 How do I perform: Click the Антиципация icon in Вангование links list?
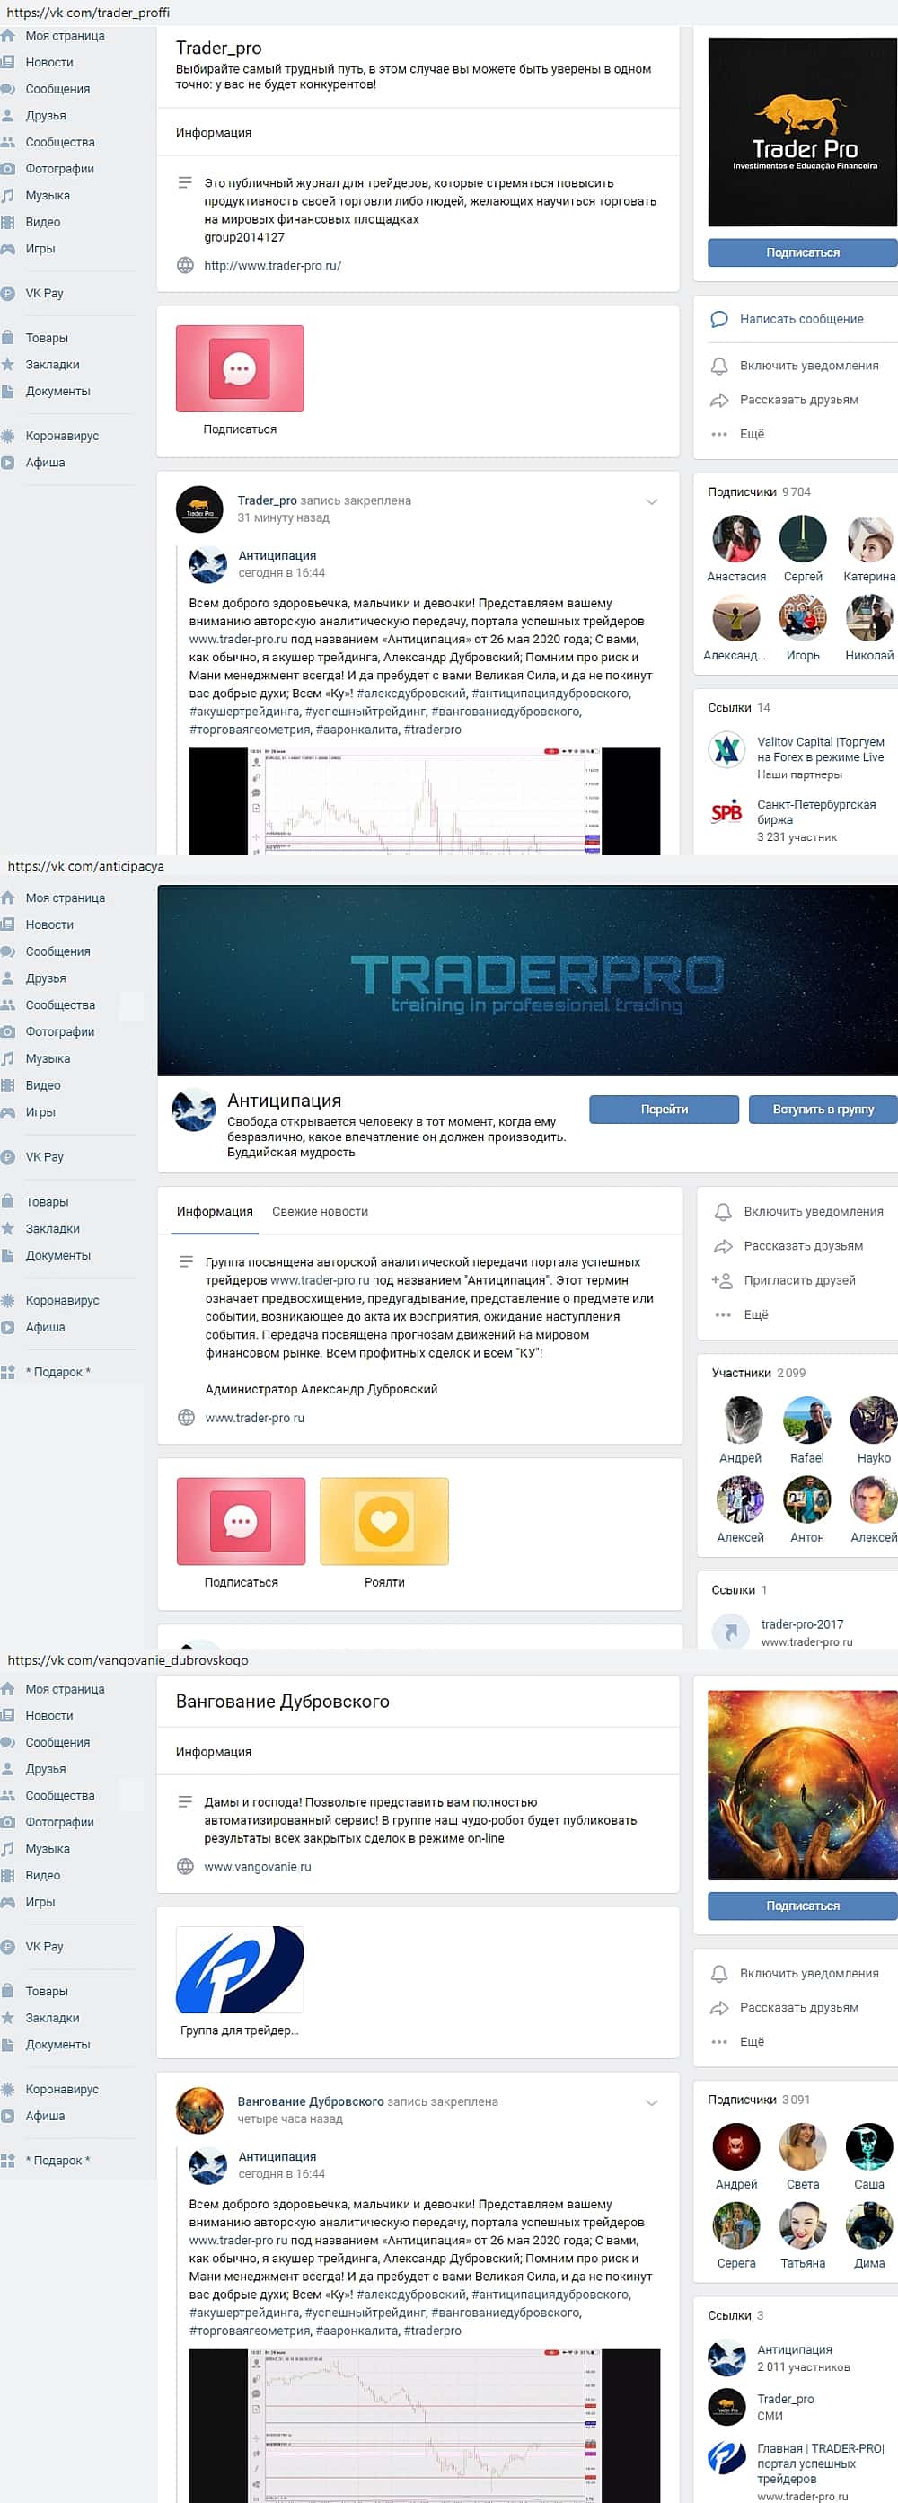click(726, 2357)
